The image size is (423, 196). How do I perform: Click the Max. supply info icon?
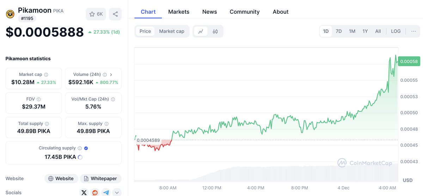(x=106, y=124)
